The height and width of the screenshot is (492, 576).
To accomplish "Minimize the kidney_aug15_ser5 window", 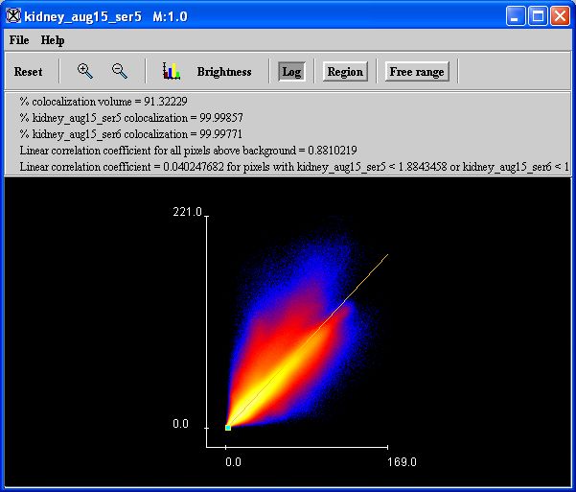I will point(517,15).
